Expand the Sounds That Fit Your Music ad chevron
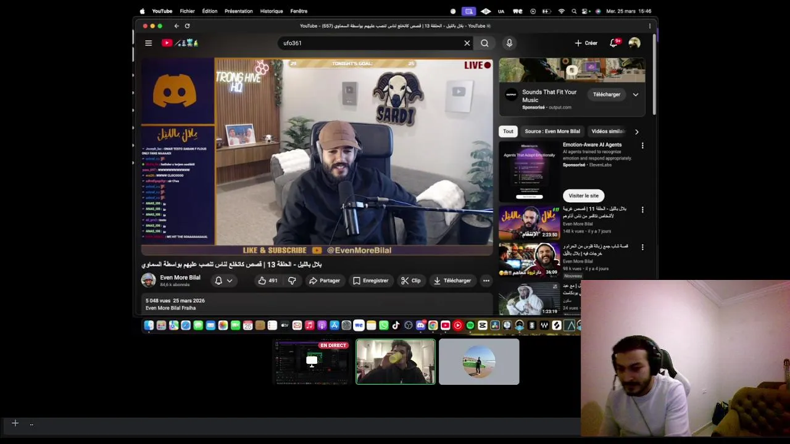The width and height of the screenshot is (790, 444). coord(636,94)
